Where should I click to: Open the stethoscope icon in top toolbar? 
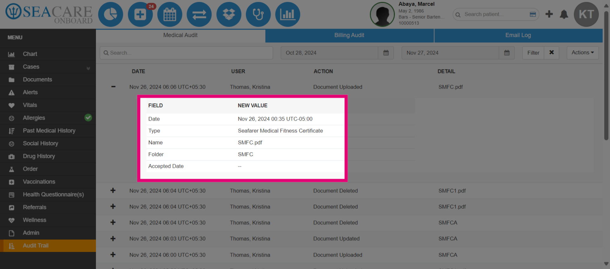click(258, 15)
